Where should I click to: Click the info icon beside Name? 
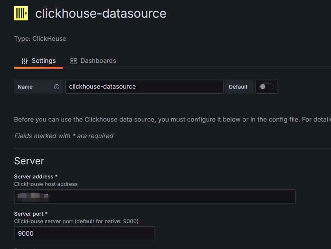(57, 87)
